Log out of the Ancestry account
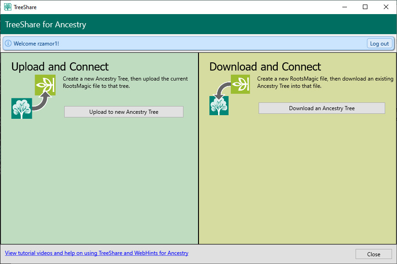The height and width of the screenshot is (264, 397). coord(379,44)
